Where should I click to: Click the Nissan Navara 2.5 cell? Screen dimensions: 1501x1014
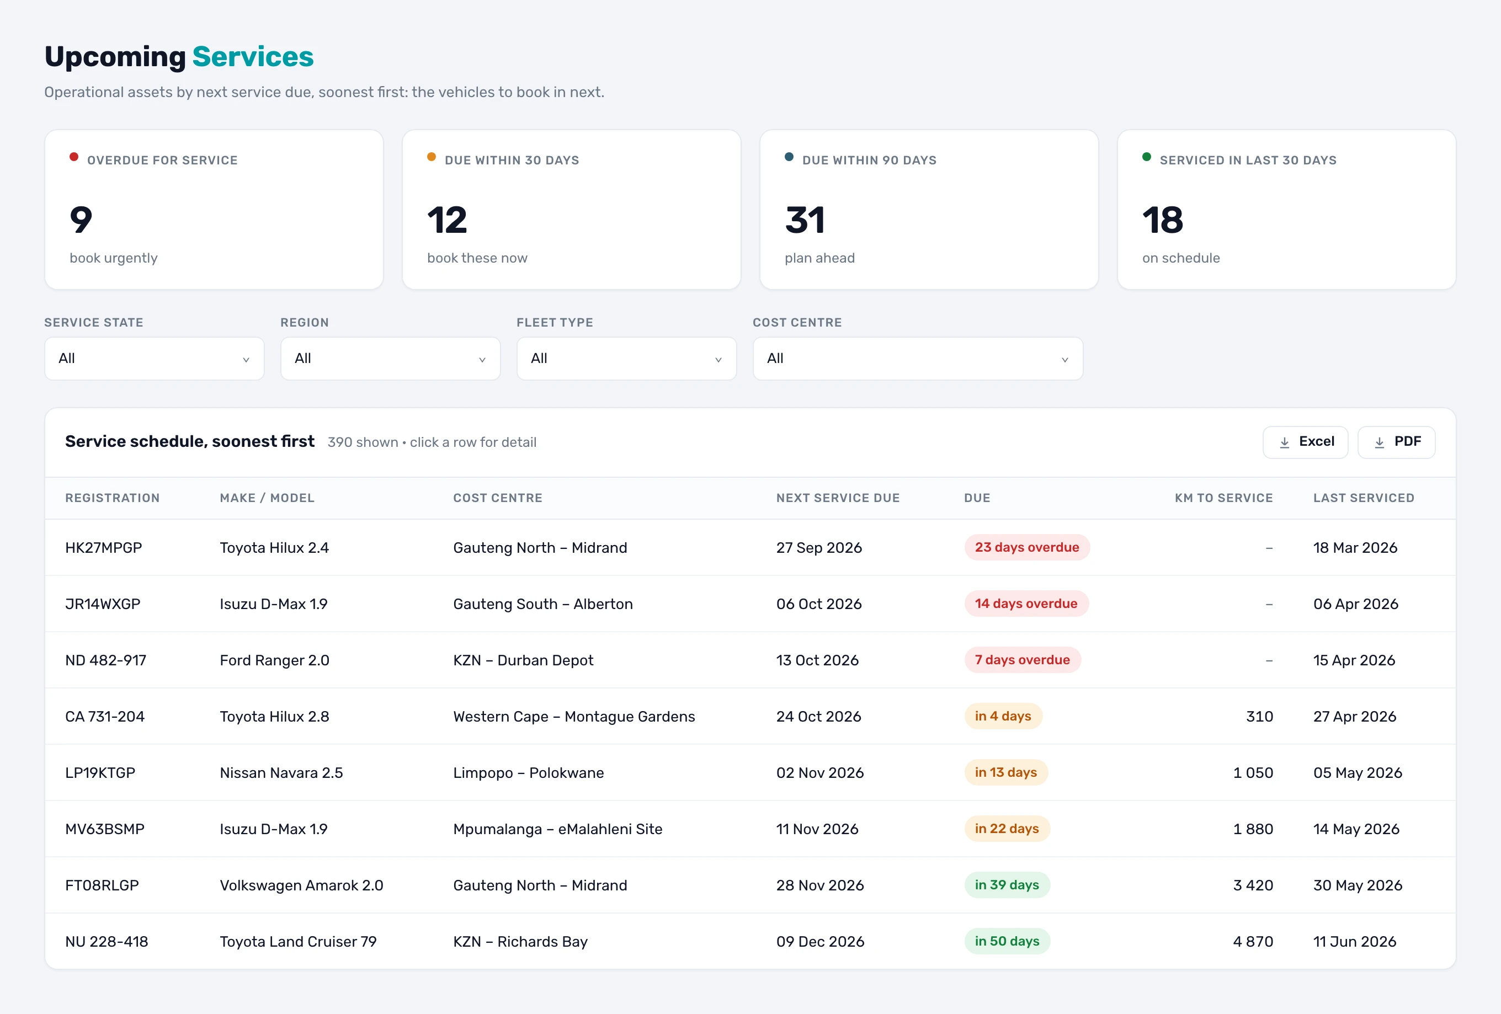pyautogui.click(x=281, y=772)
